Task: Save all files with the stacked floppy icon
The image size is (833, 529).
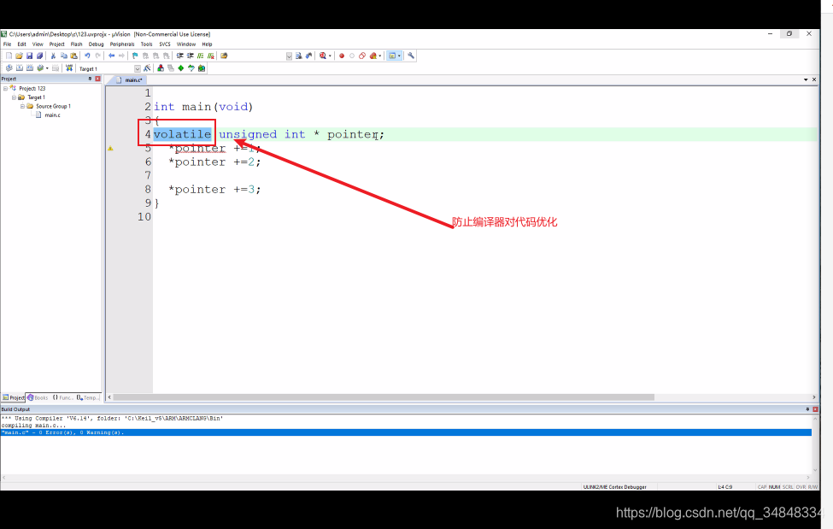Action: (39, 56)
